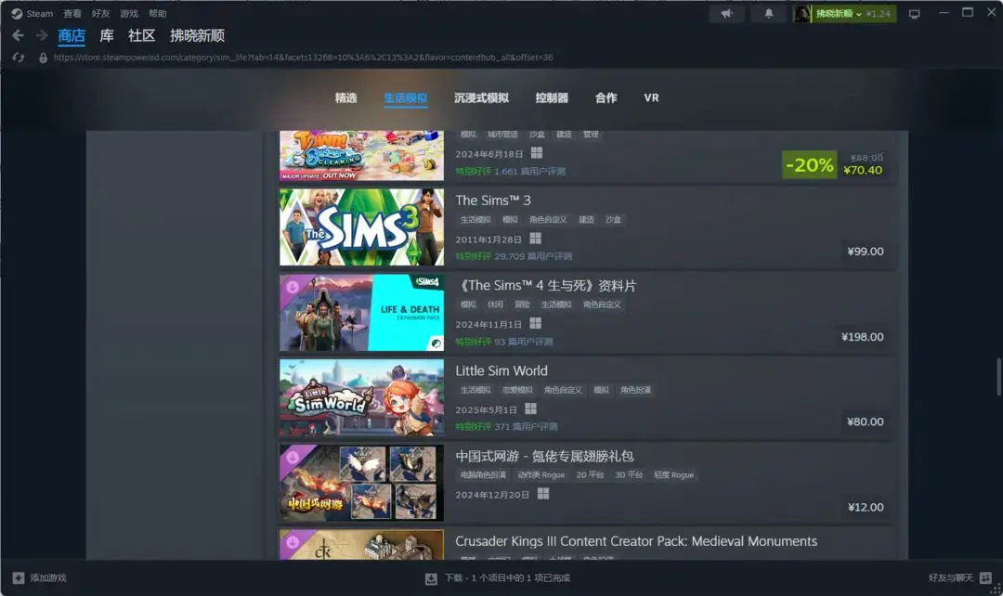Click Windows icon on Little Sim World row
Image resolution: width=1003 pixels, height=596 pixels.
[x=530, y=408]
